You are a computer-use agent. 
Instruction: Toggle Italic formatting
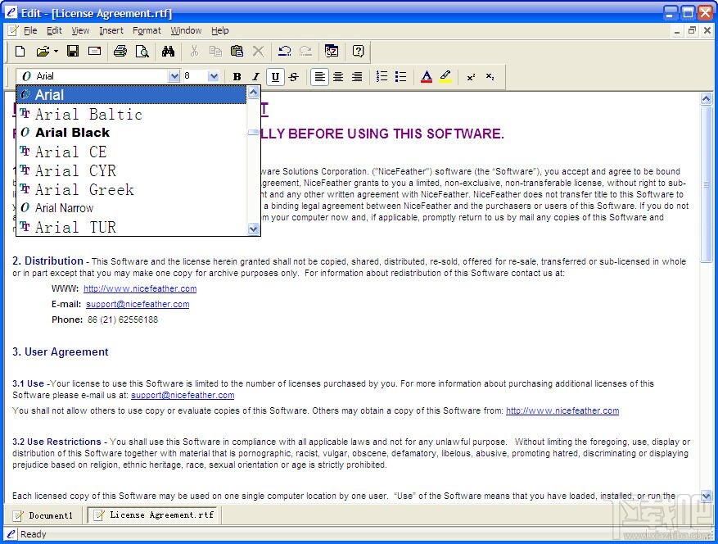(x=255, y=76)
